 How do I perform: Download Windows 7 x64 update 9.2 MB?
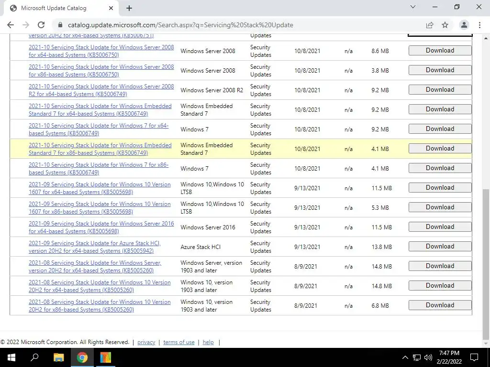(440, 129)
